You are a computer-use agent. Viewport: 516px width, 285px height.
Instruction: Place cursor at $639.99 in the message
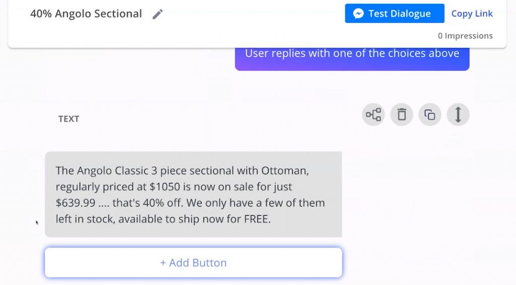pyautogui.click(x=76, y=203)
